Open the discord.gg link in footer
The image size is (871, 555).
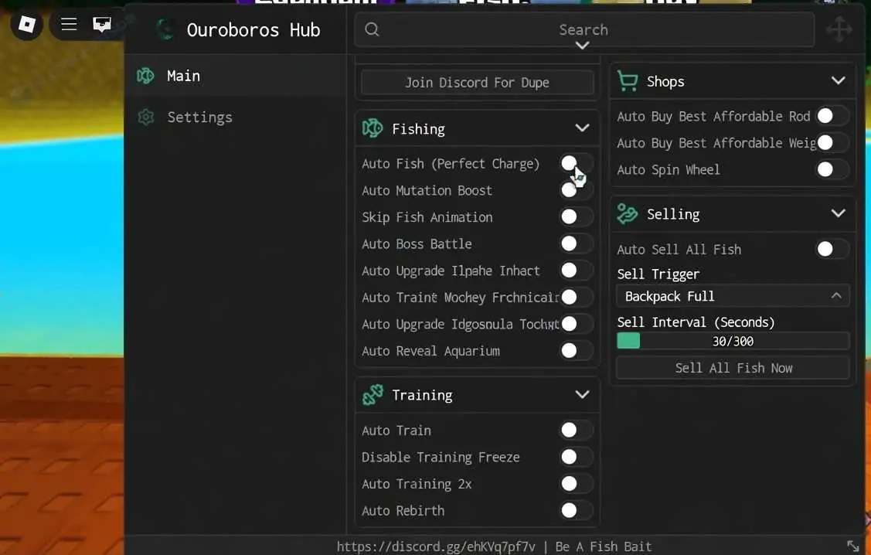coord(436,546)
